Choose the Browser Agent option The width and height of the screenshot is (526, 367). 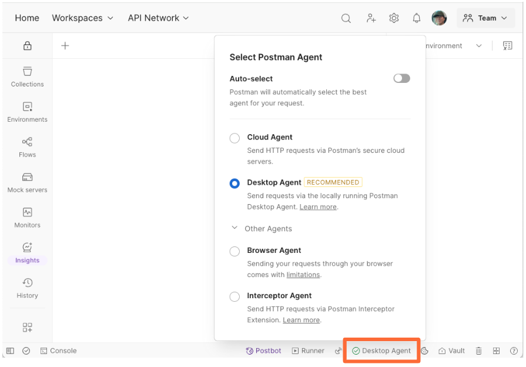tap(234, 251)
